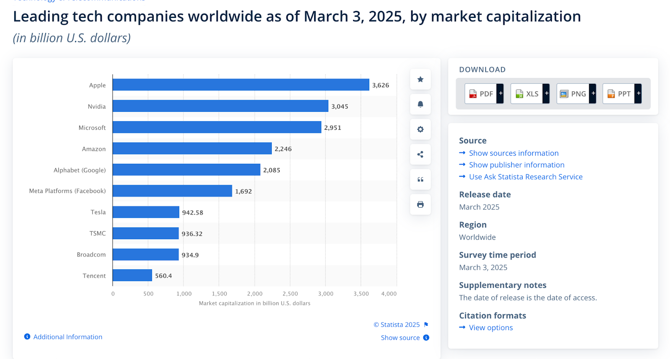Click the Nvidia axis label

[x=97, y=106]
